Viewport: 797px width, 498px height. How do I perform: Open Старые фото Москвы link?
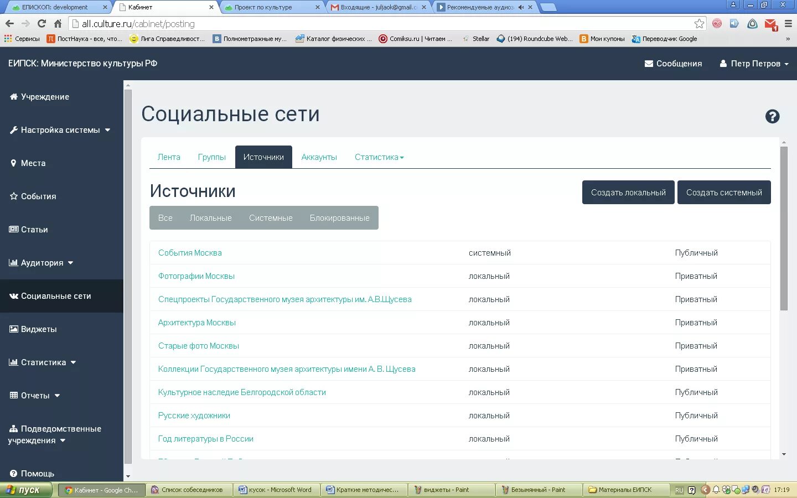[199, 346]
